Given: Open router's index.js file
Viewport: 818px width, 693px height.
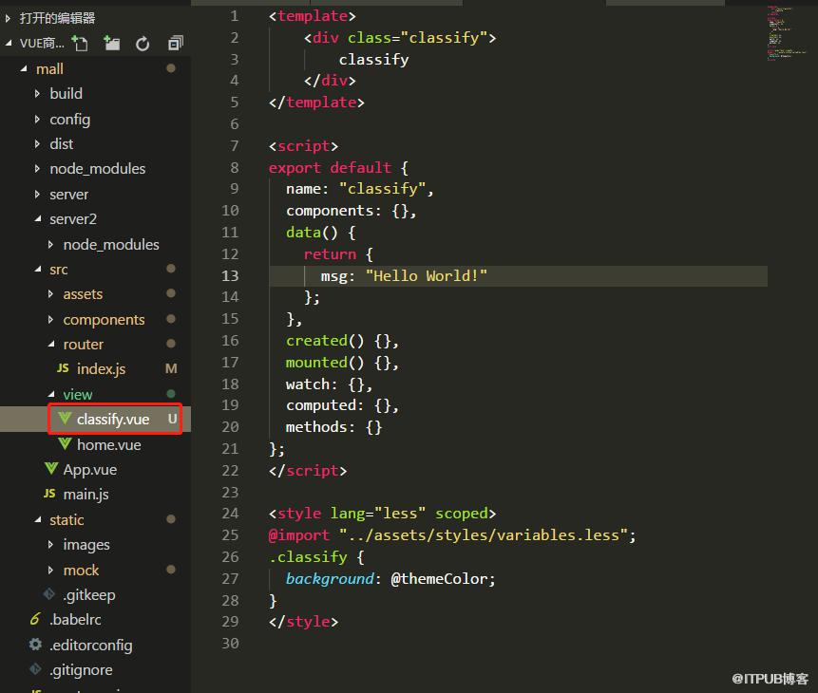Looking at the screenshot, I should pyautogui.click(x=95, y=368).
